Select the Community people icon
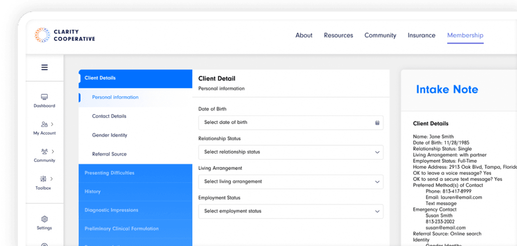The width and height of the screenshot is (517, 246). [x=44, y=151]
